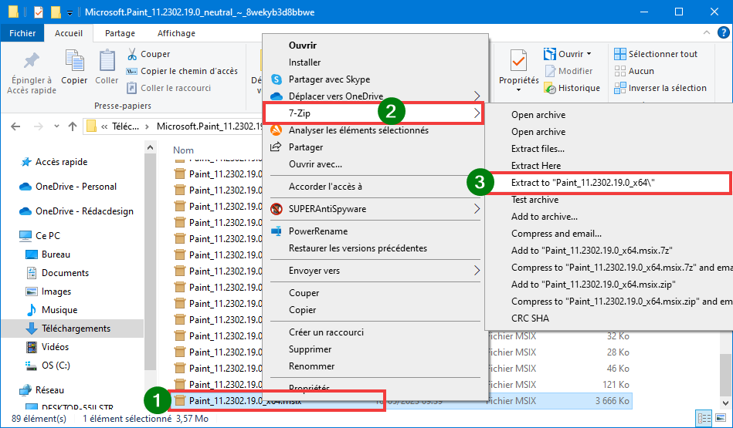The height and width of the screenshot is (428, 733).
Task: Click the up one level arrow
Action: click(x=73, y=126)
